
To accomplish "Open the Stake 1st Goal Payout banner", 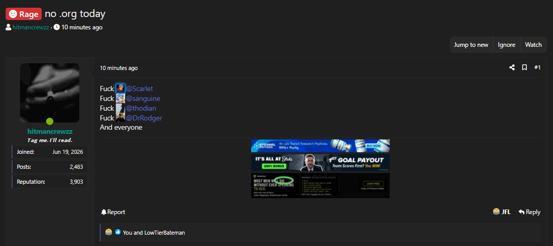I will (x=320, y=163).
